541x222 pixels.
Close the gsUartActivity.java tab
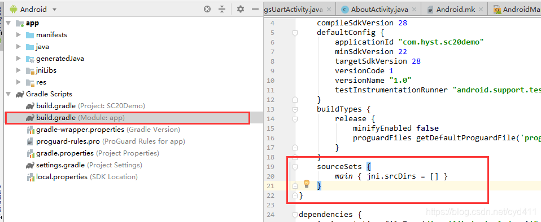click(x=329, y=10)
